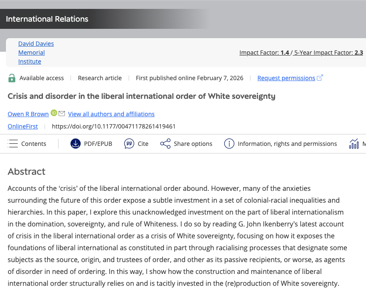View information, rights and permissions
366x296 pixels.
point(280,143)
